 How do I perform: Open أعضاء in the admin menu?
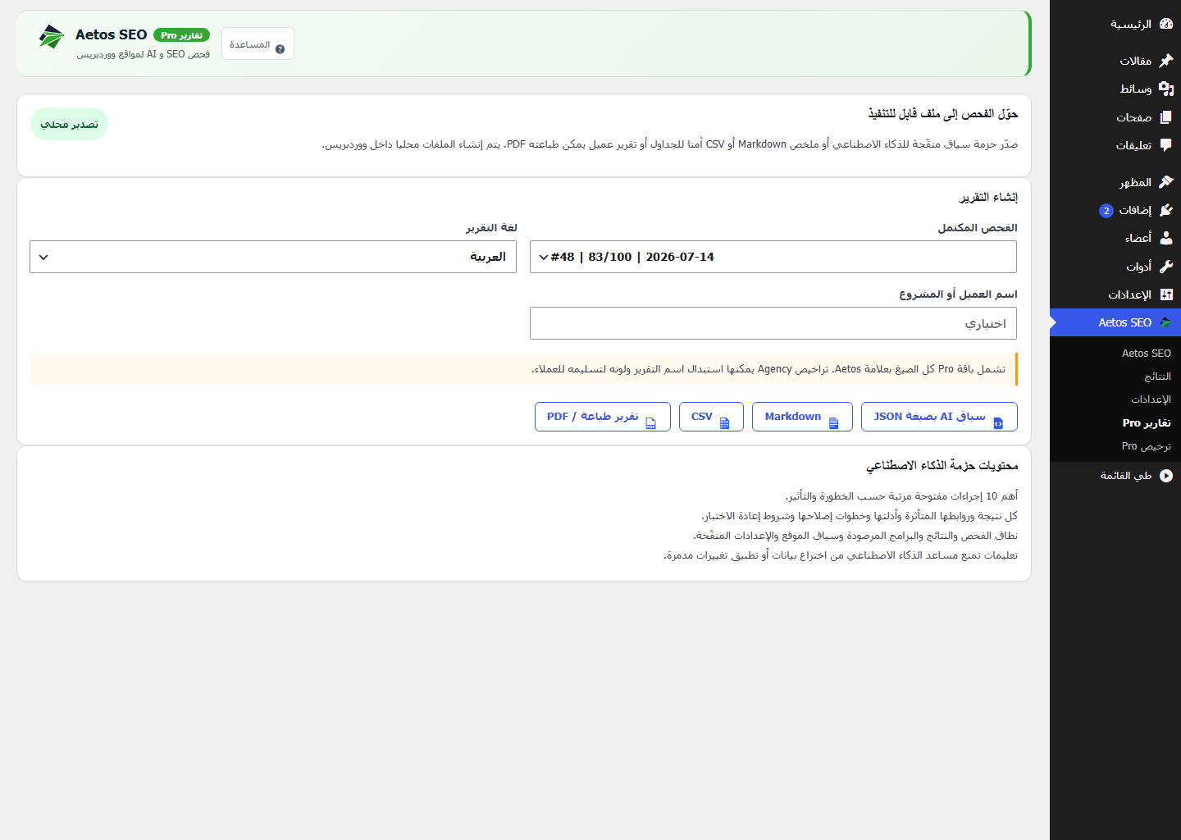point(1115,238)
